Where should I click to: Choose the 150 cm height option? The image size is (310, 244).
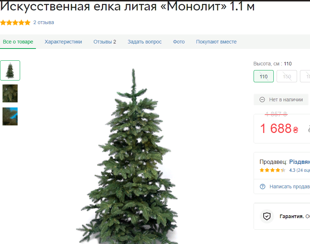tap(287, 76)
